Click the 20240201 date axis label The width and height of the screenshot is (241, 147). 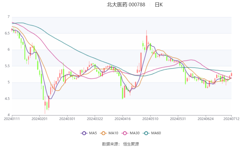point(39,119)
